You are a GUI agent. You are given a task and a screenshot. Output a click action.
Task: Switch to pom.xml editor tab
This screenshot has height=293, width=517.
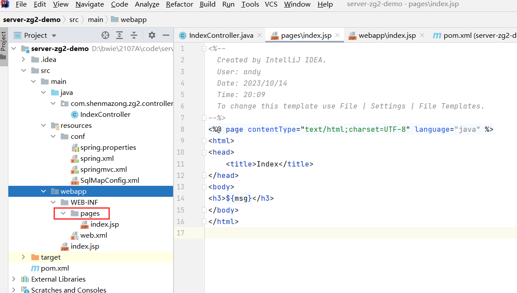point(474,35)
